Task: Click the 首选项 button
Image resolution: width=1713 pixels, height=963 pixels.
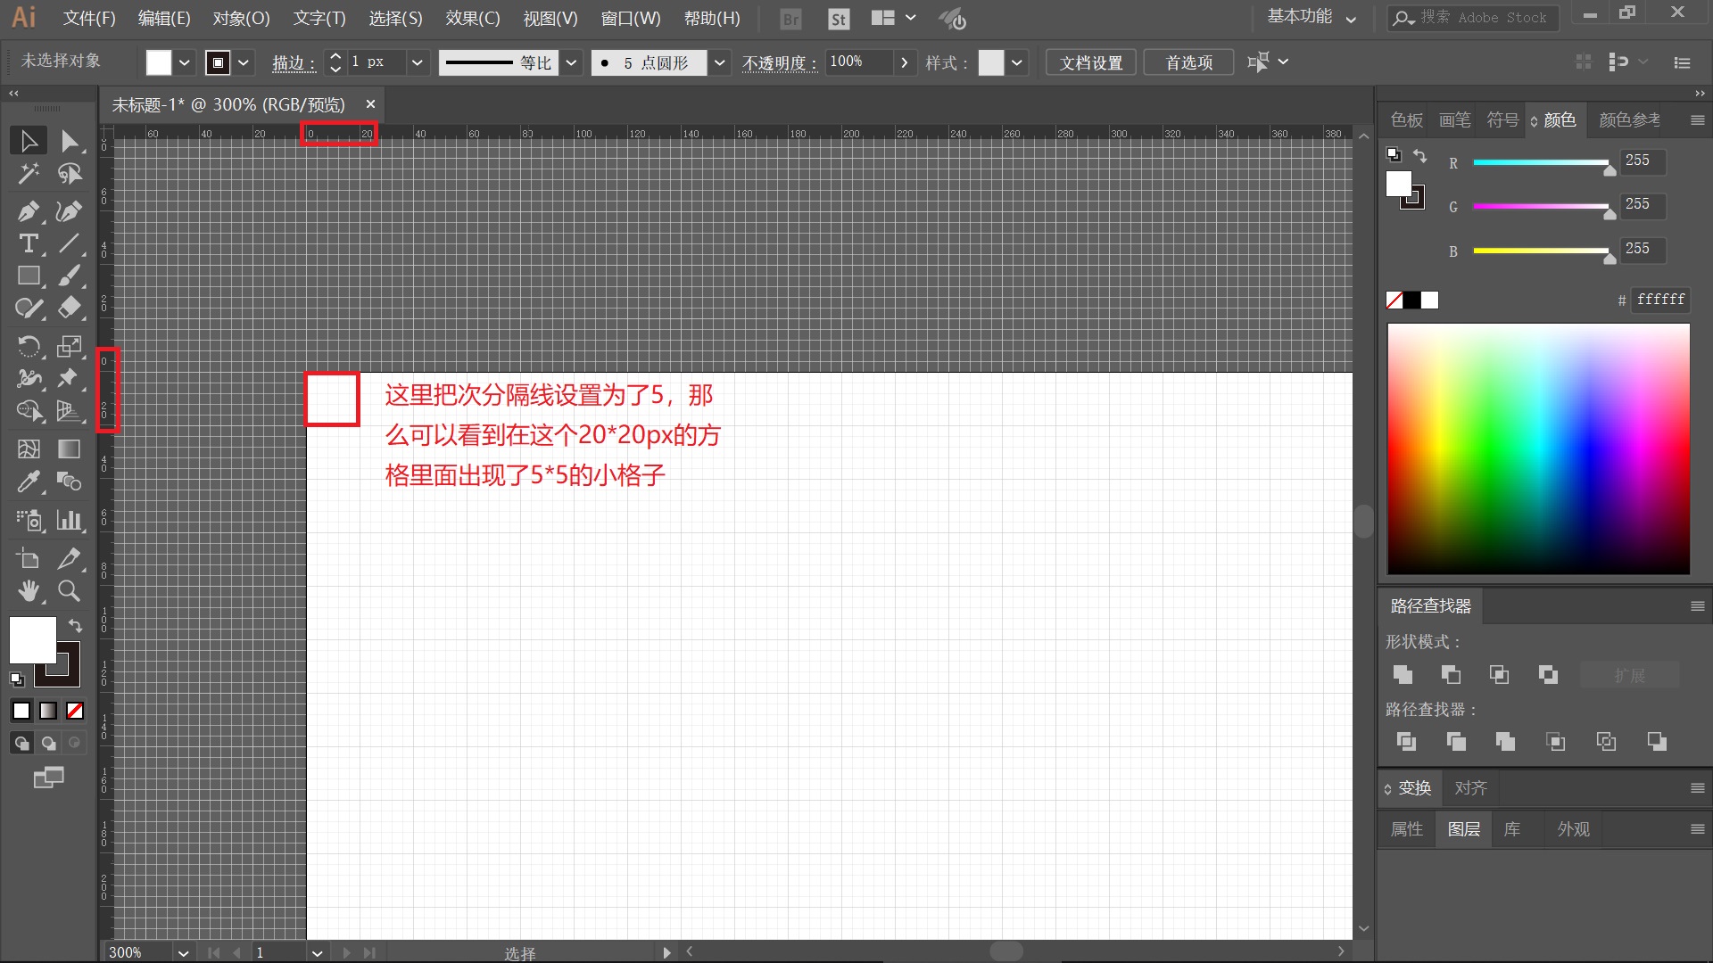Action: tap(1188, 62)
